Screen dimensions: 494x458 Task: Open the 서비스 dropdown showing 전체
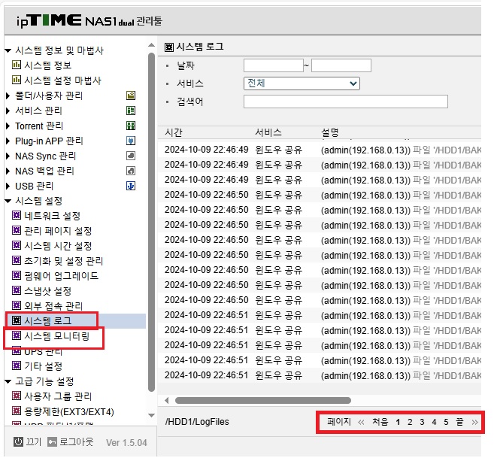(x=302, y=83)
